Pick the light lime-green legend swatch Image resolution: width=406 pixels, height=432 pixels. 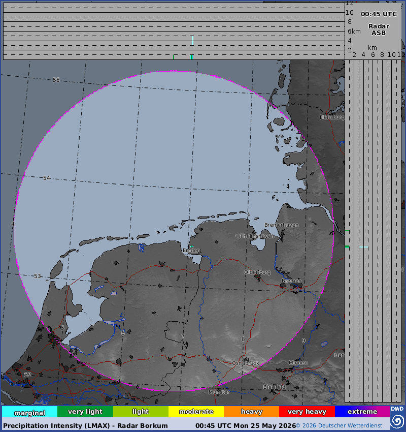point(141,412)
